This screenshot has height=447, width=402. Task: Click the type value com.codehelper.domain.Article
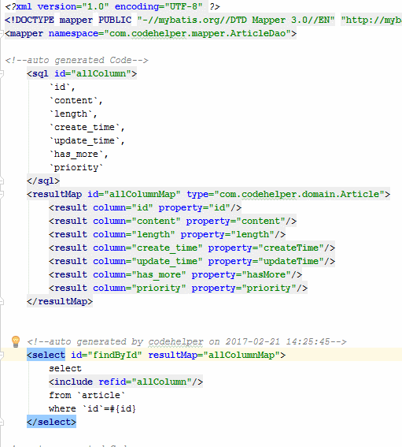299,195
